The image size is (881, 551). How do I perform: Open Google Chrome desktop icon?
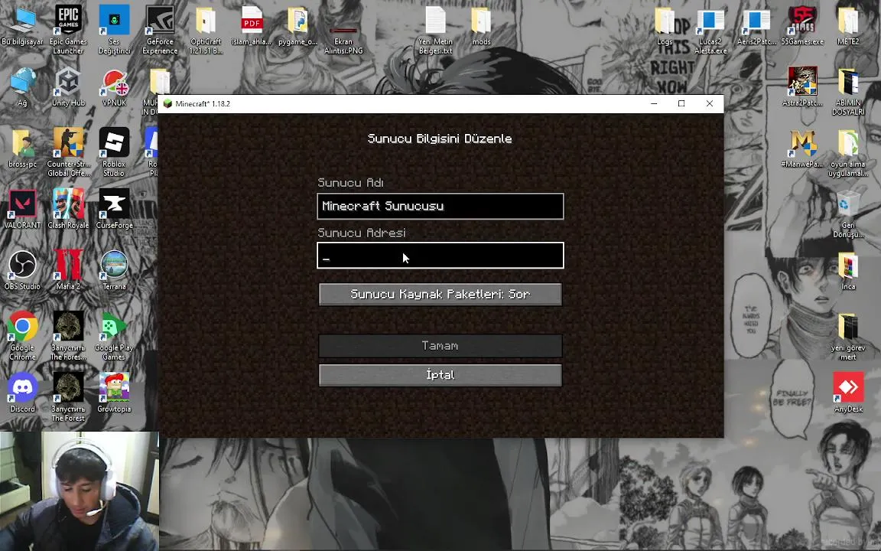click(22, 336)
